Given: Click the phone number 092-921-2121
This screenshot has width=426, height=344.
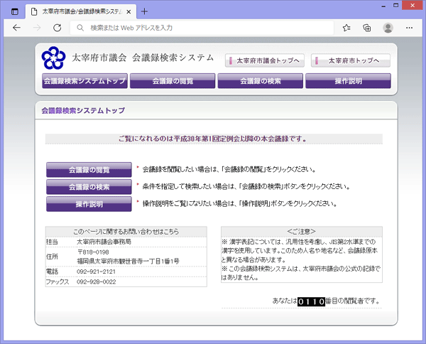Looking at the screenshot, I should pyautogui.click(x=96, y=272).
